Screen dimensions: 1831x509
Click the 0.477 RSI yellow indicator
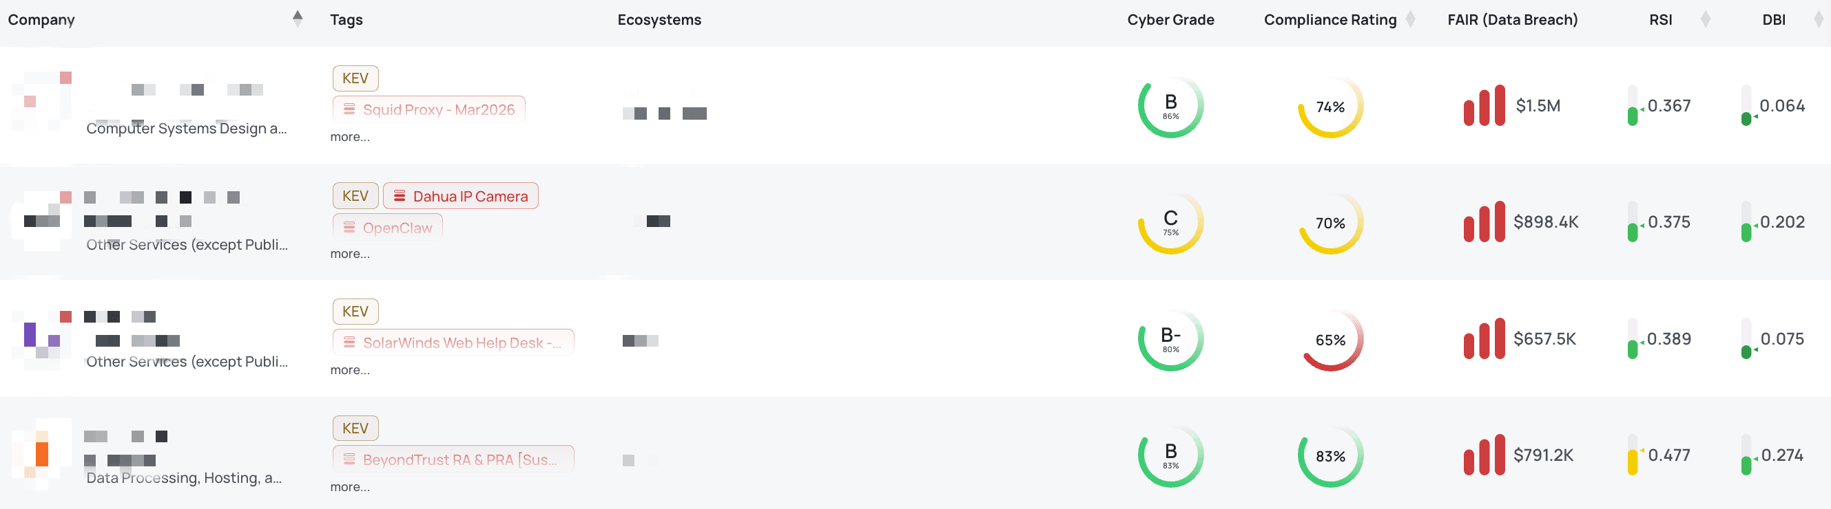[x=1633, y=455]
